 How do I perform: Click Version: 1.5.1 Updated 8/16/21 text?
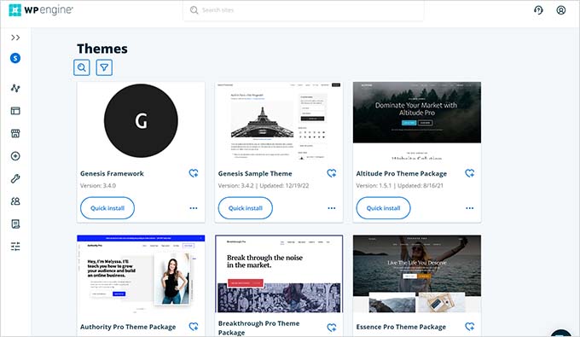(399, 186)
